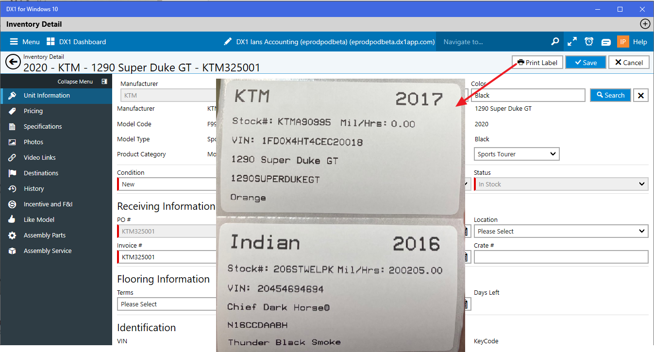The height and width of the screenshot is (352, 654).
Task: Click the Pricing tag icon
Action: click(x=13, y=111)
